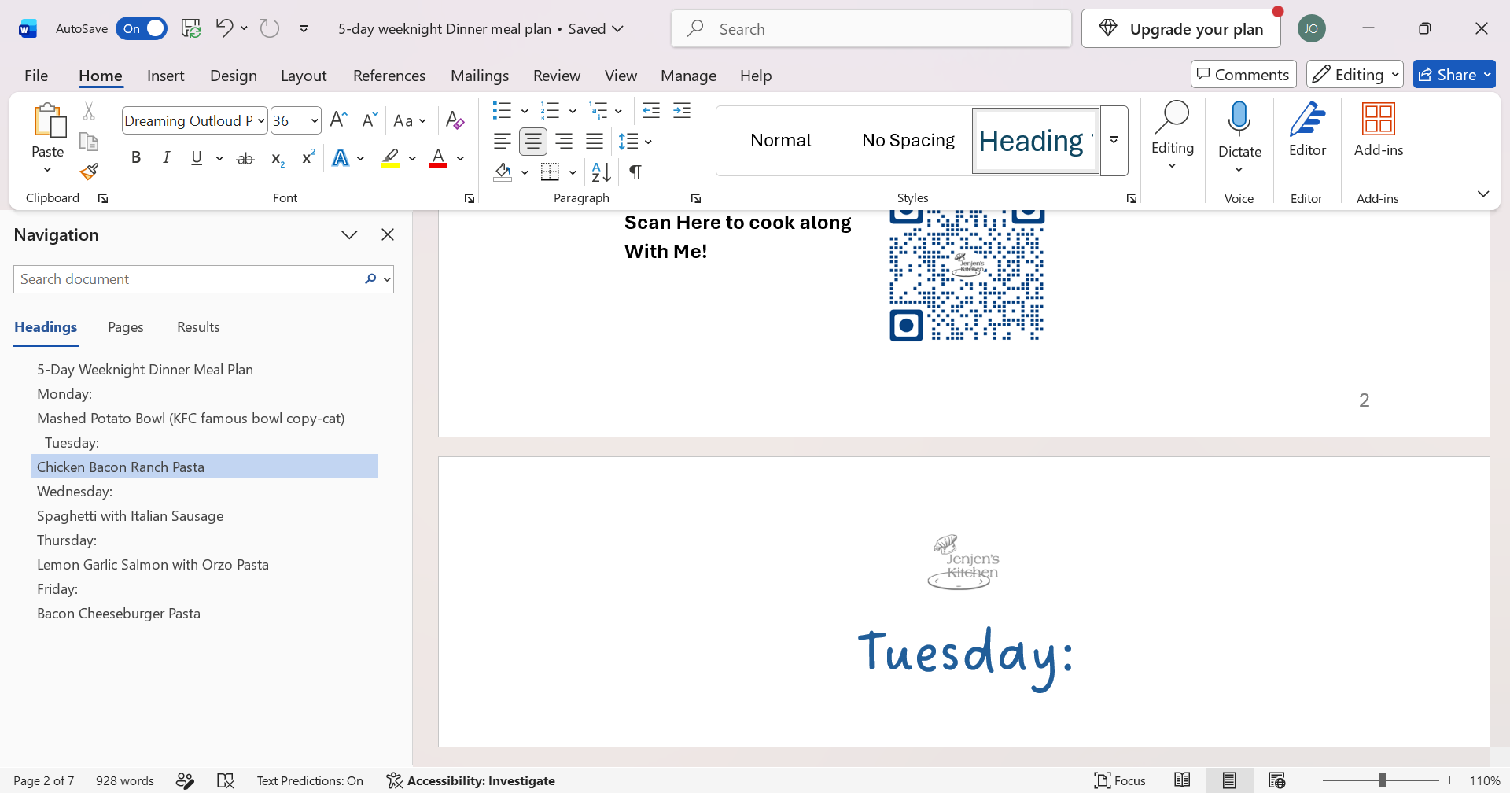Open Change Case dropdown
The image size is (1510, 793).
(x=410, y=120)
